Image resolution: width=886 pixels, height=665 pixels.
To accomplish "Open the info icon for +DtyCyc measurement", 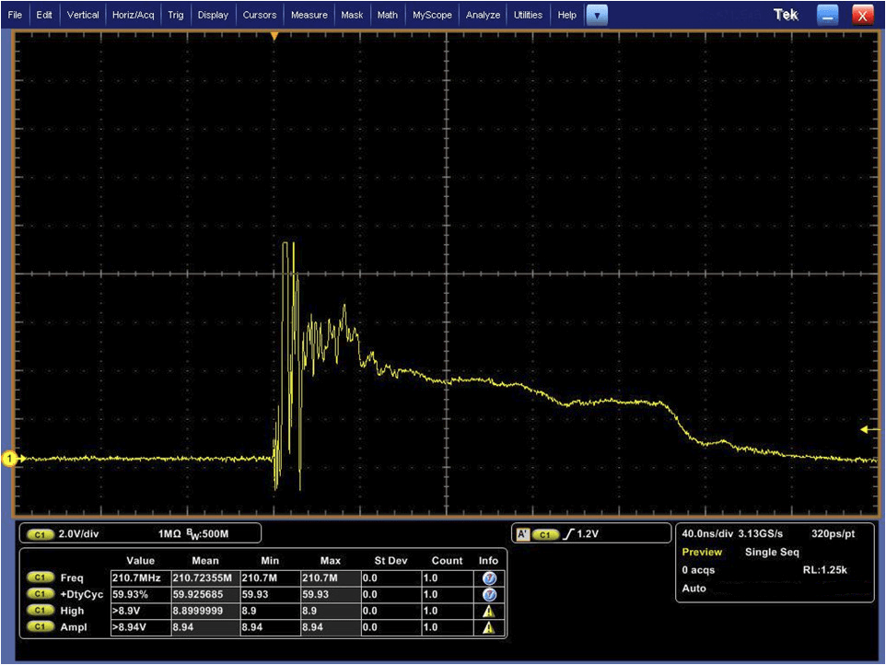I will click(488, 594).
